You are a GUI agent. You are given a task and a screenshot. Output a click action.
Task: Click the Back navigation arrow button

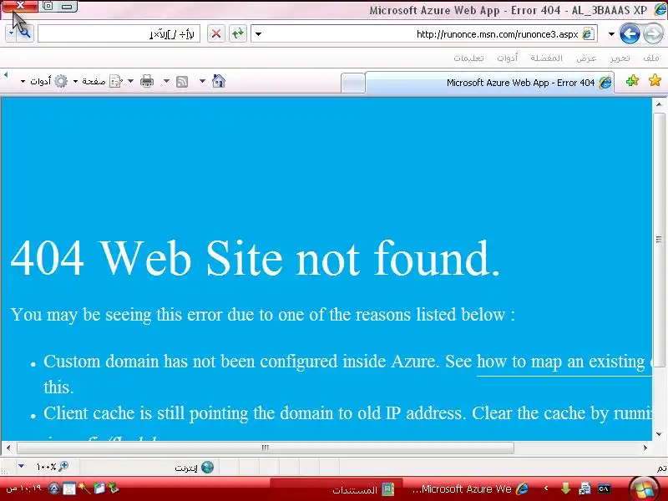coord(630,34)
